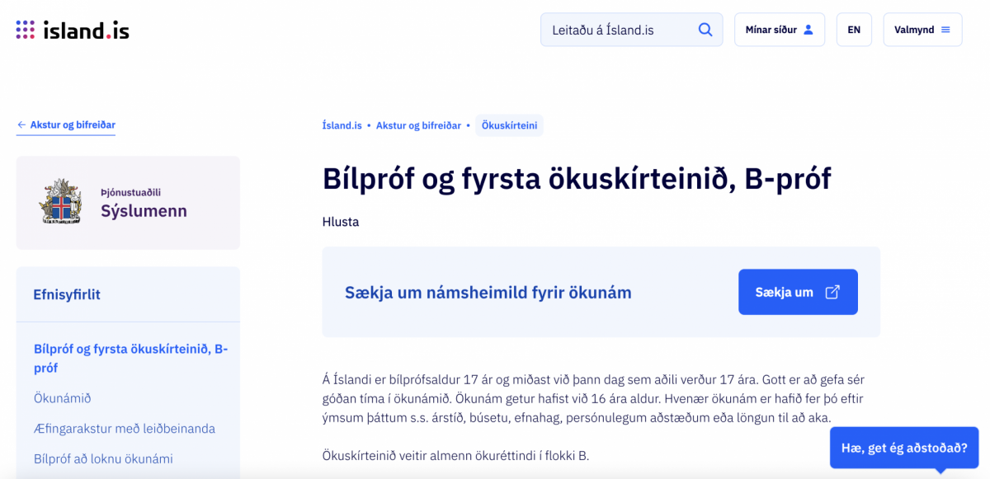
Task: Click the Sýslumenn coat of arms logo
Action: 61,202
